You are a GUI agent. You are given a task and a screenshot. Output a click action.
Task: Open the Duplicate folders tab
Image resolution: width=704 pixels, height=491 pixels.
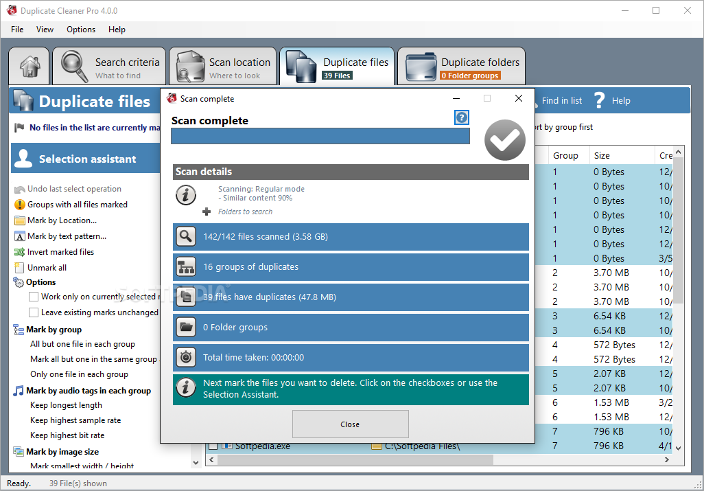point(462,66)
